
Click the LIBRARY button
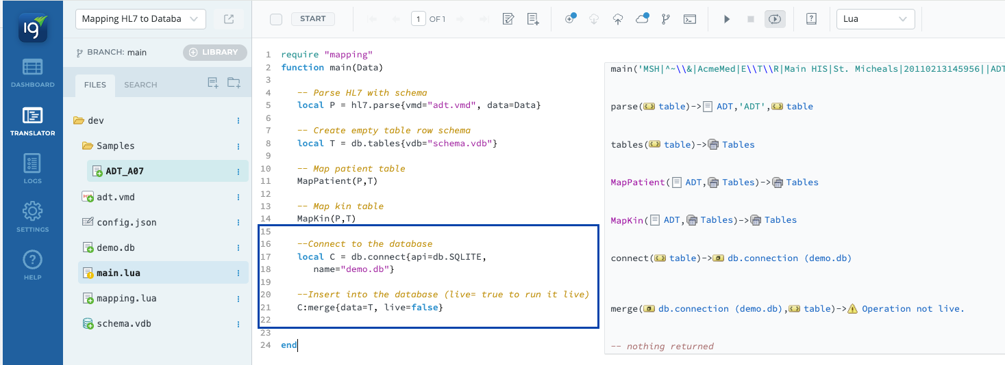(x=214, y=52)
